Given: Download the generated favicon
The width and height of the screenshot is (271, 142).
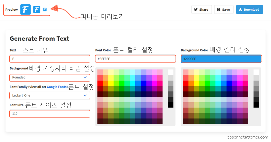Looking at the screenshot, I should coord(249,9).
